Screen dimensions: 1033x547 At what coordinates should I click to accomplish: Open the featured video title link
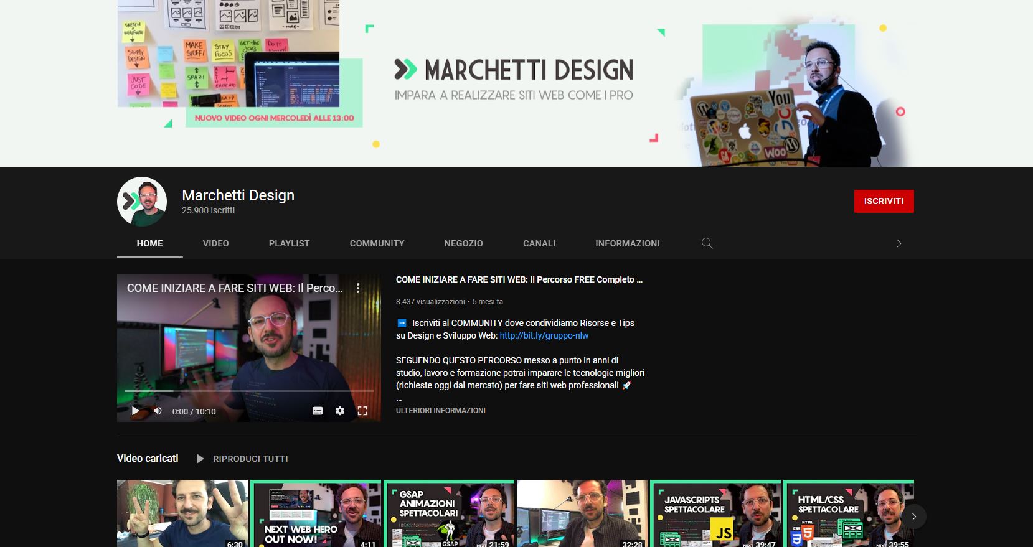point(519,279)
